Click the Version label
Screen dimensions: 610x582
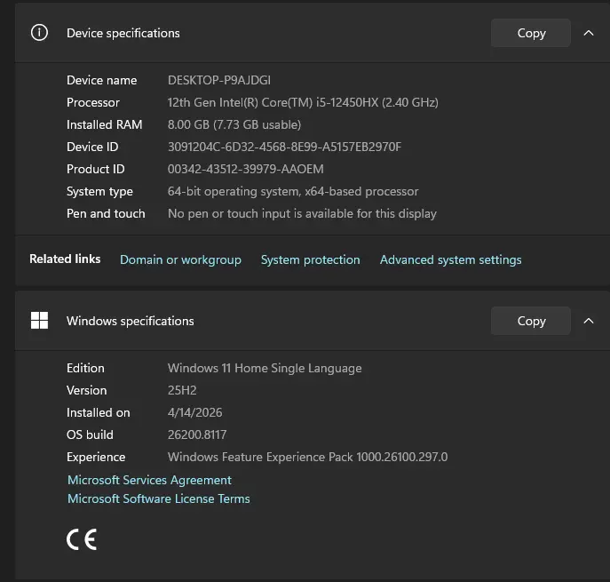(x=86, y=390)
